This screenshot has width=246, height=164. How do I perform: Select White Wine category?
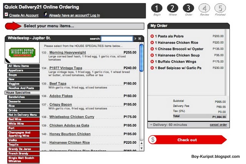click(23, 124)
